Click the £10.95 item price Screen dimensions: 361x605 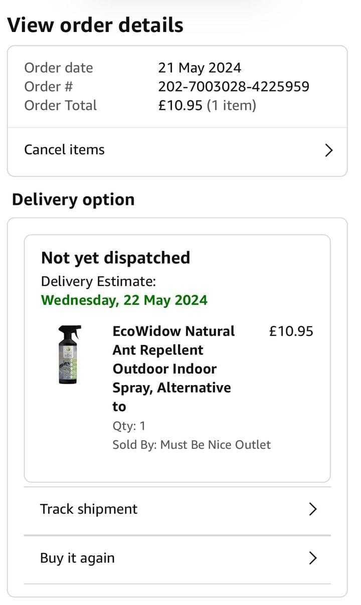(291, 331)
